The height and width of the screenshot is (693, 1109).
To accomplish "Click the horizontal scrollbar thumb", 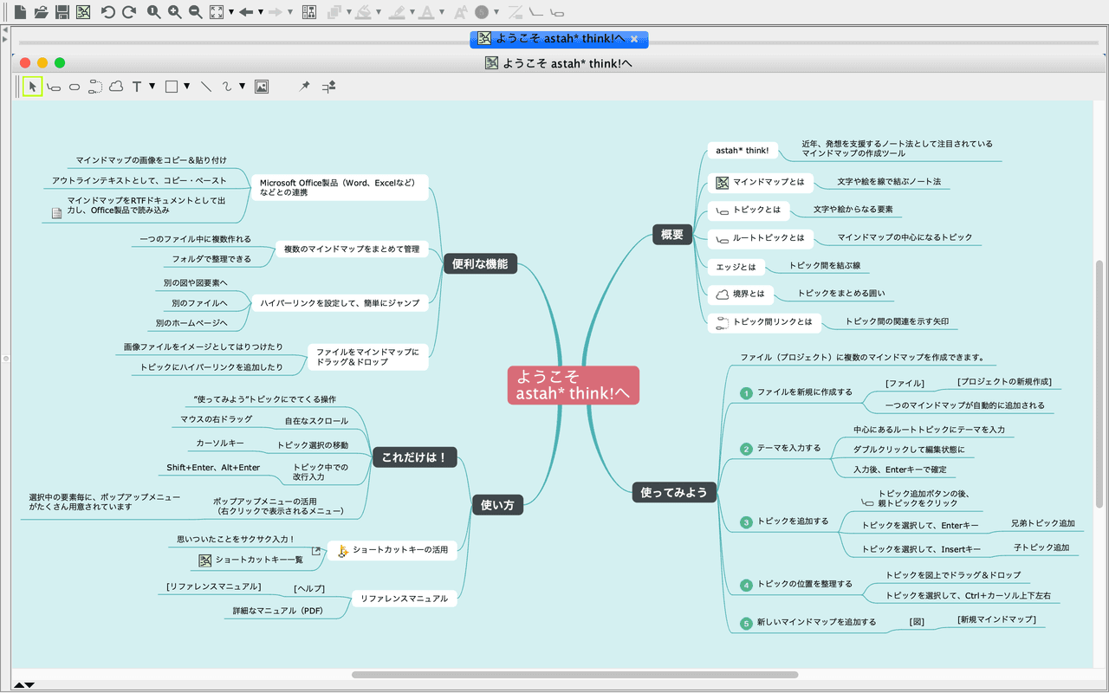I will 574,674.
